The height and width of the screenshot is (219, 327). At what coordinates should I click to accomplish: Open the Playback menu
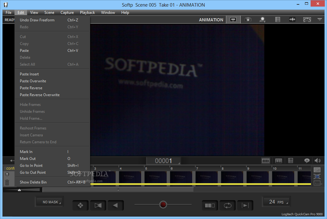pyautogui.click(x=87, y=13)
